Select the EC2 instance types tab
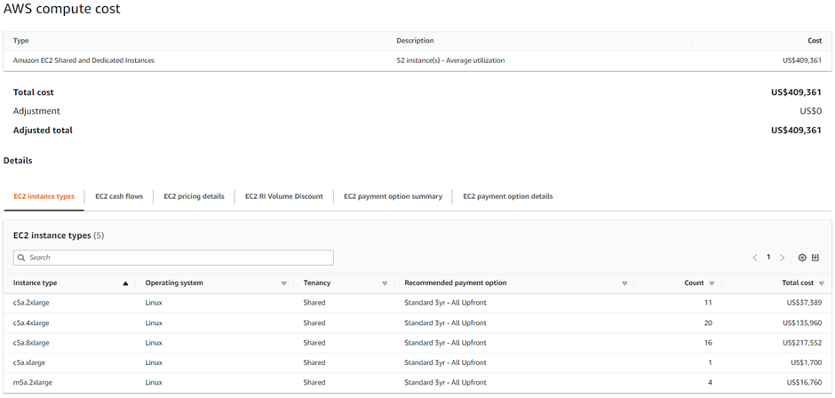 pos(44,196)
